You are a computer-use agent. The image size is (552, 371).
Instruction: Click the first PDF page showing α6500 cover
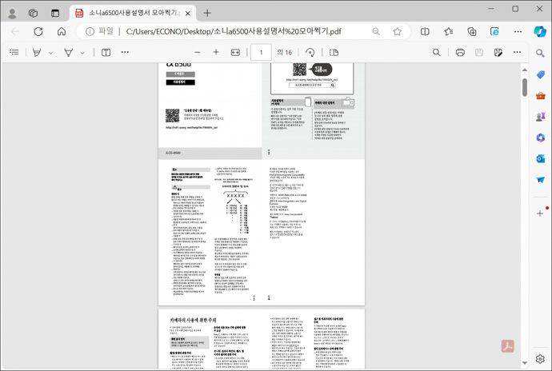[x=210, y=110]
